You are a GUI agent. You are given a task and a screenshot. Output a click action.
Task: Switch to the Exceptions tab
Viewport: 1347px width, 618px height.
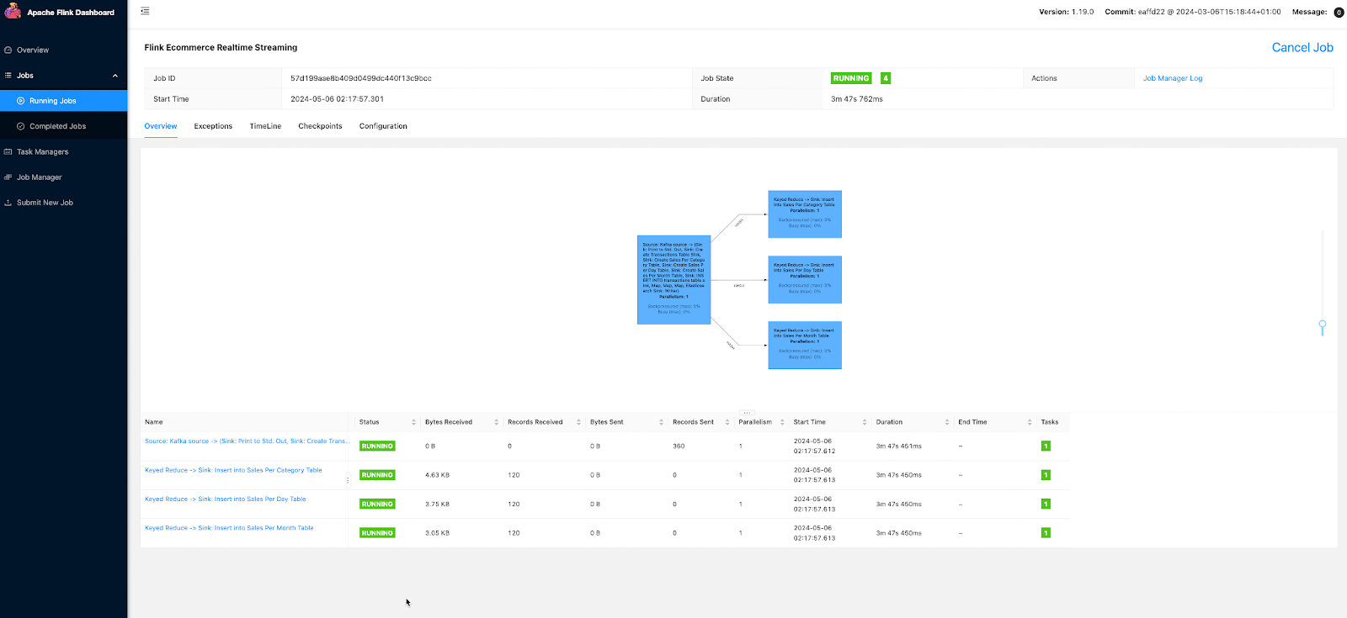click(213, 126)
